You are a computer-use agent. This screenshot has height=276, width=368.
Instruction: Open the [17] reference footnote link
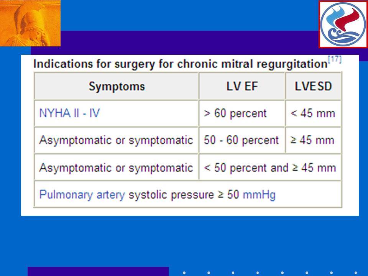click(x=335, y=59)
